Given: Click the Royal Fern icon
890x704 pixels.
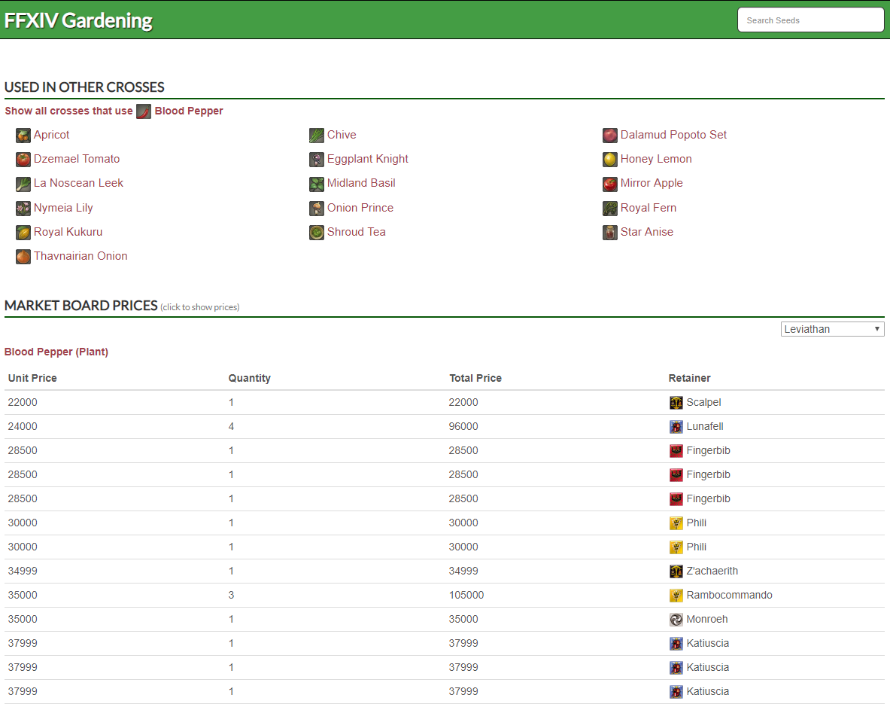Looking at the screenshot, I should click(610, 209).
